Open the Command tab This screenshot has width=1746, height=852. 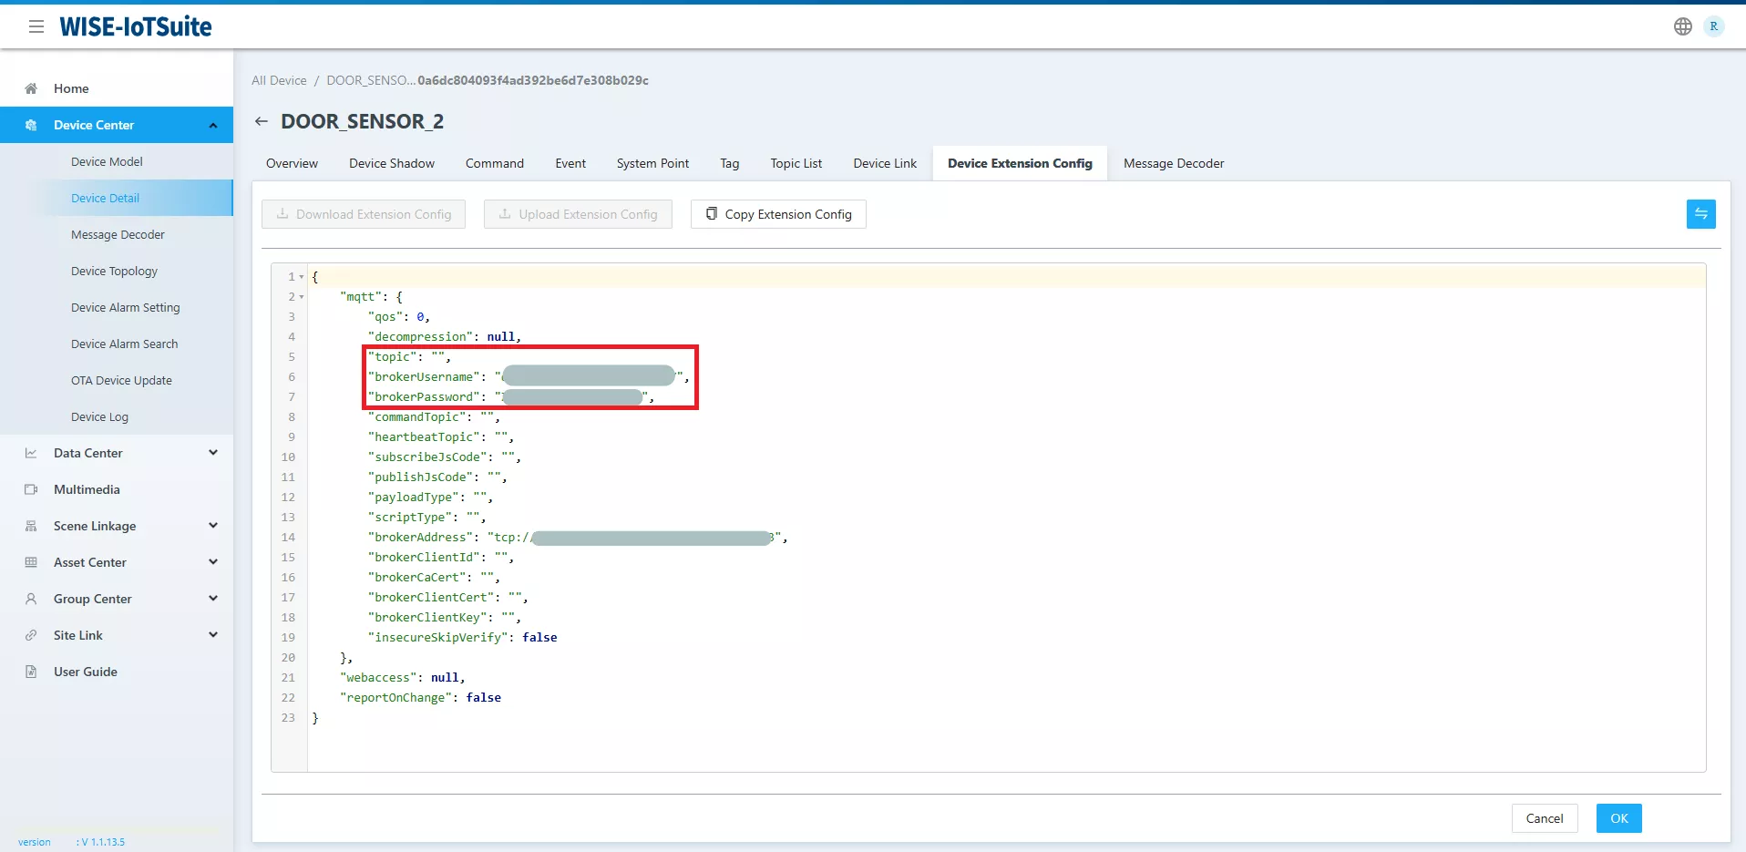click(x=495, y=163)
